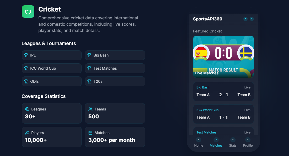Screen dimensions: 289x156
Task: Open the ICC World Cup live match card
Action: (x=223, y=114)
